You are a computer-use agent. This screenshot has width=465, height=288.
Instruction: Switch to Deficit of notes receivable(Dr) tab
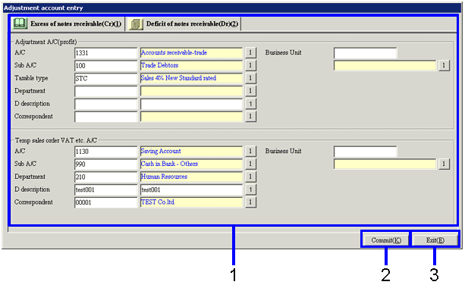click(184, 23)
